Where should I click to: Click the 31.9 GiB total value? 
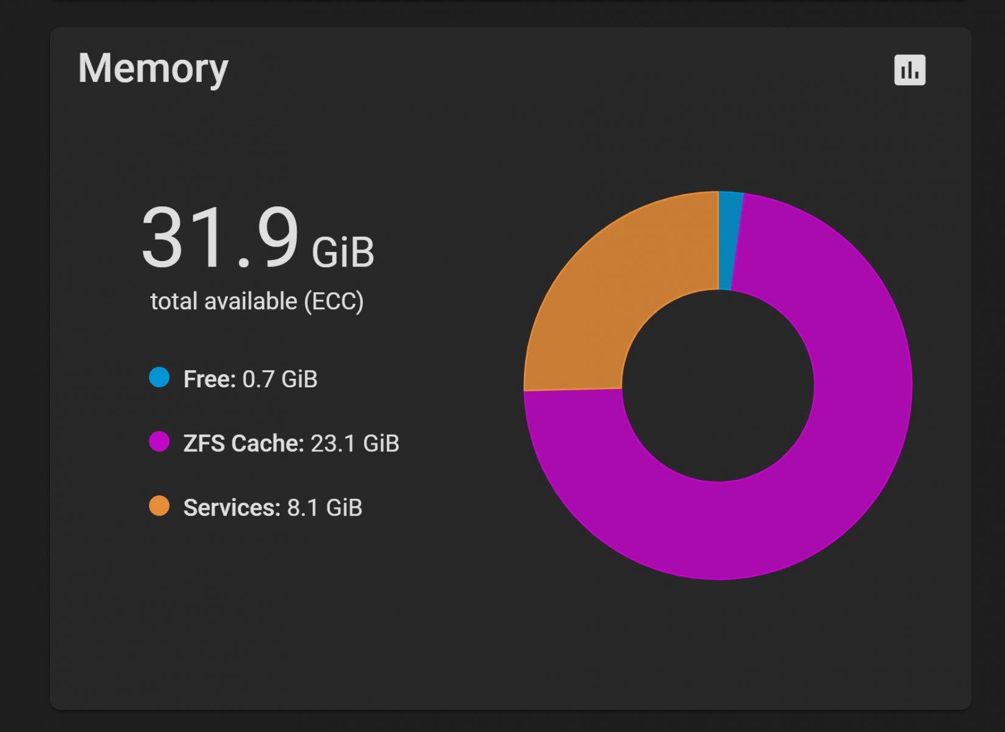pos(257,238)
